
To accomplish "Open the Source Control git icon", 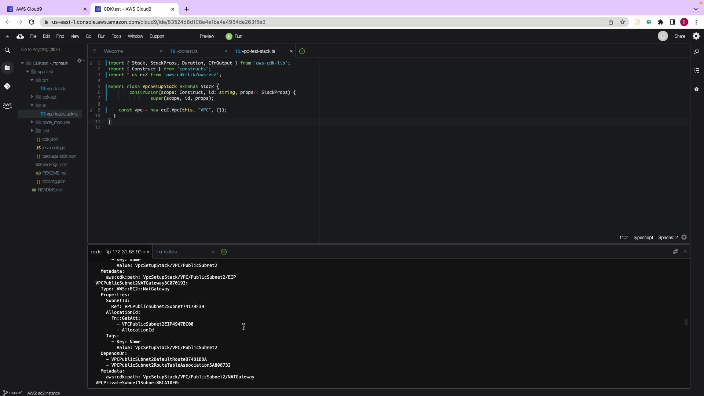I will (7, 86).
